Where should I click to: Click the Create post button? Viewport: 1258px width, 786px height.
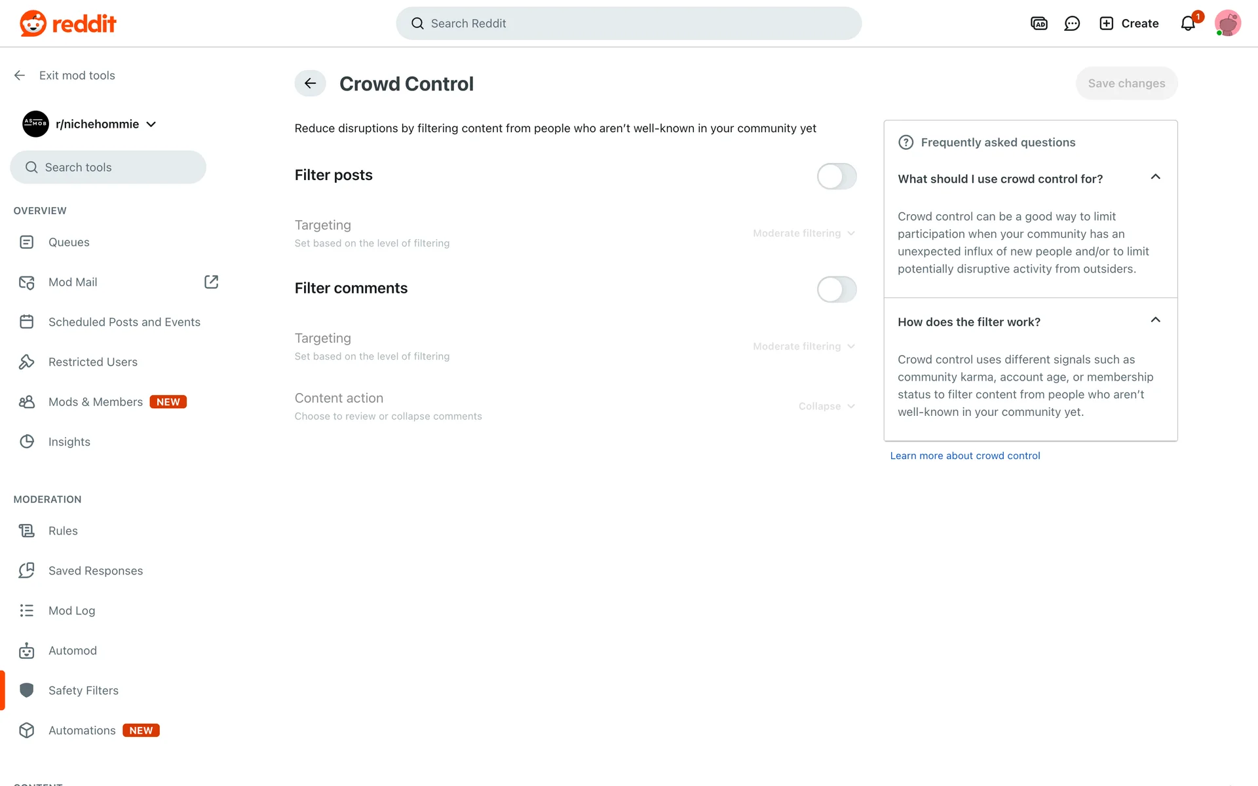[x=1129, y=24]
